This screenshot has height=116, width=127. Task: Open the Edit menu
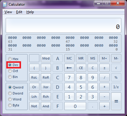coord(19,12)
